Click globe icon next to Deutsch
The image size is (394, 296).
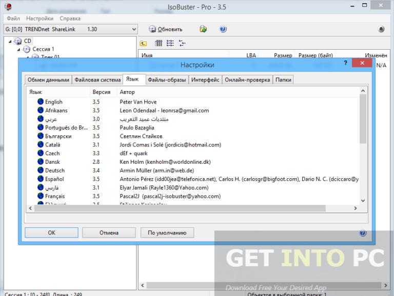[41, 170]
